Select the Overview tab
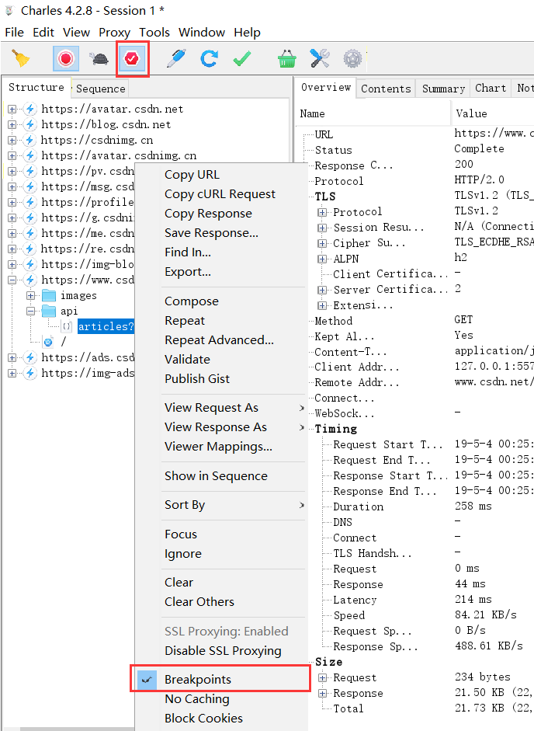534x731 pixels. click(x=326, y=87)
